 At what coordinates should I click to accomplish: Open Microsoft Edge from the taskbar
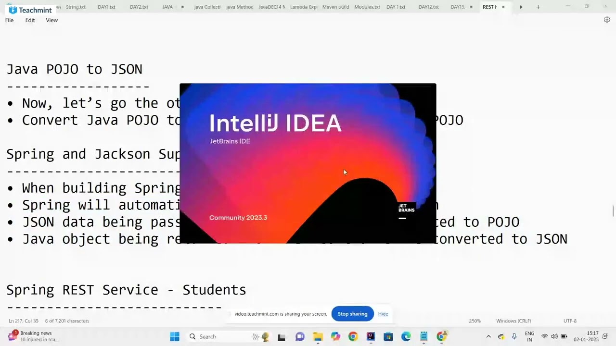click(406, 337)
